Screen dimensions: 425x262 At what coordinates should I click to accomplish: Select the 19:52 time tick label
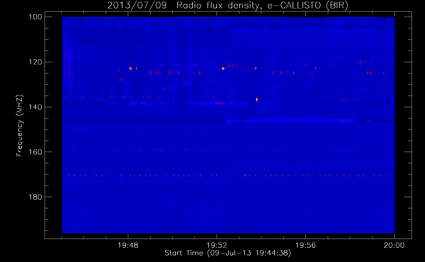[x=217, y=245]
